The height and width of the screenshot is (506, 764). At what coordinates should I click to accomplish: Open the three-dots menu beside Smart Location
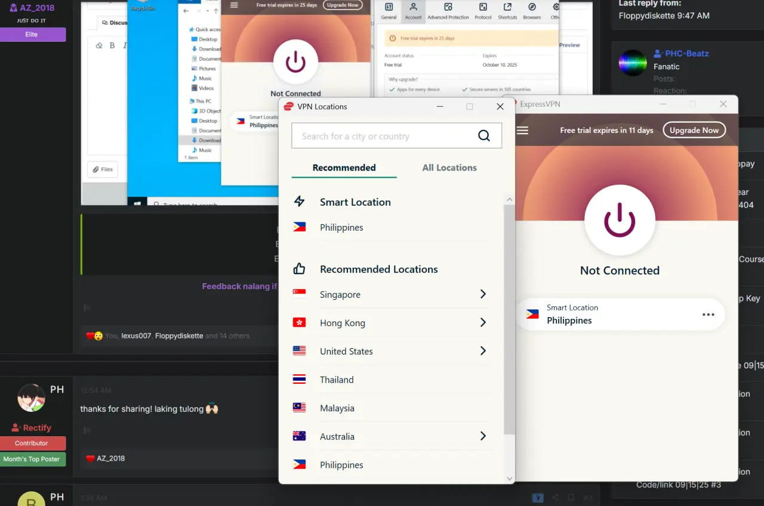click(708, 314)
